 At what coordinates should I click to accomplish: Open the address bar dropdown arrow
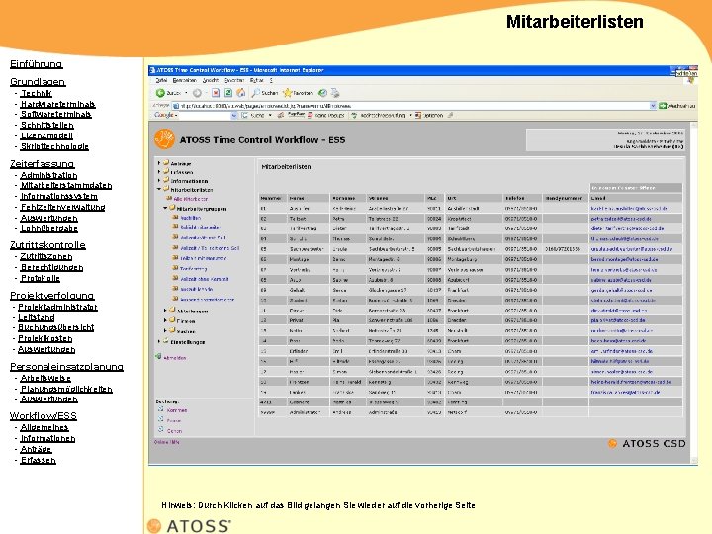pyautogui.click(x=653, y=106)
